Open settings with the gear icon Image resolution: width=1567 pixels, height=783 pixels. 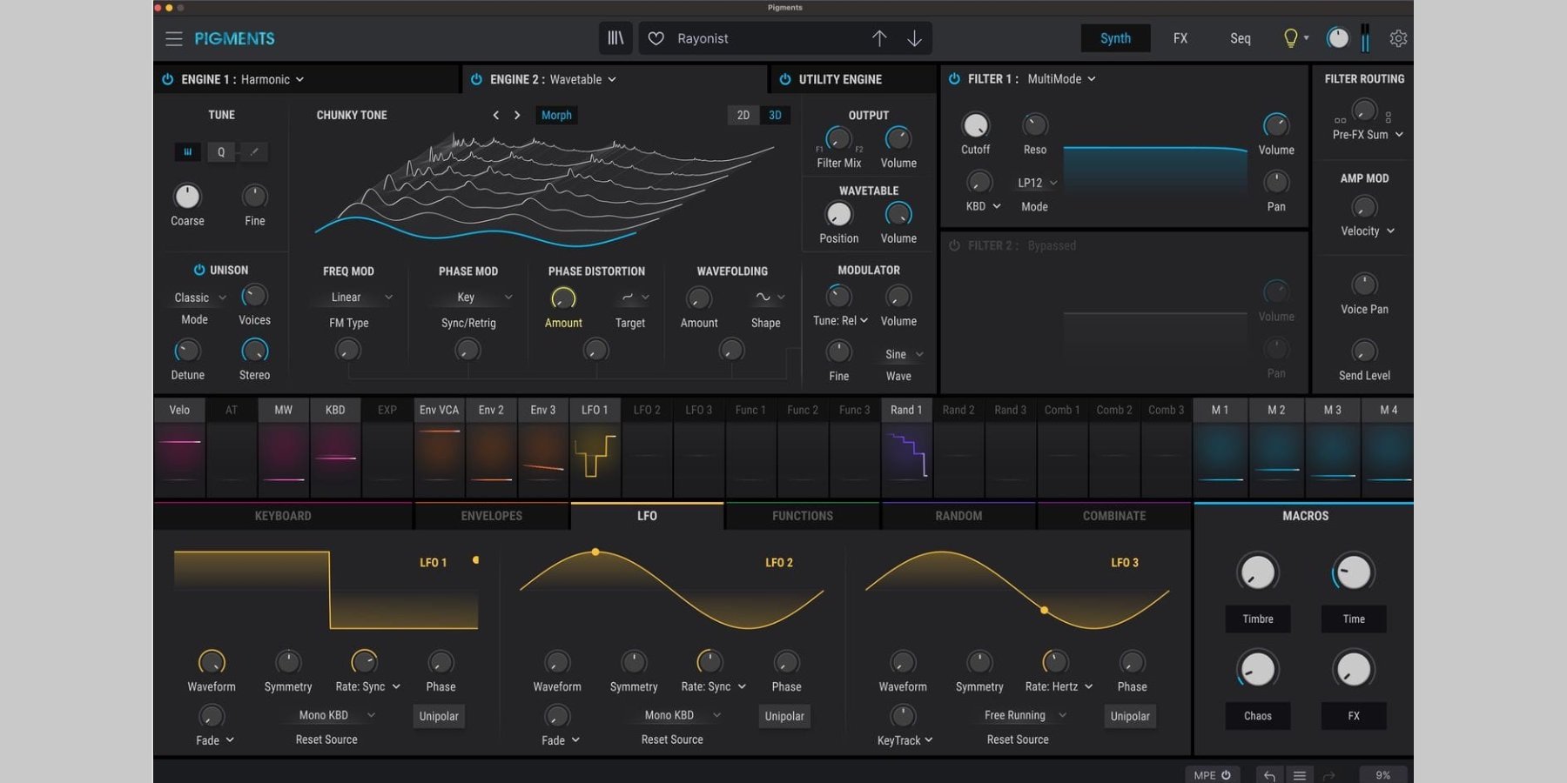point(1398,38)
